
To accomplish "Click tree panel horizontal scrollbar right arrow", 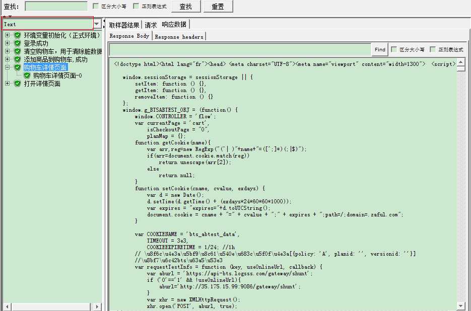I will (97, 307).
